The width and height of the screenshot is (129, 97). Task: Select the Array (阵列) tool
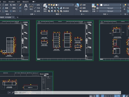pos(13,11)
